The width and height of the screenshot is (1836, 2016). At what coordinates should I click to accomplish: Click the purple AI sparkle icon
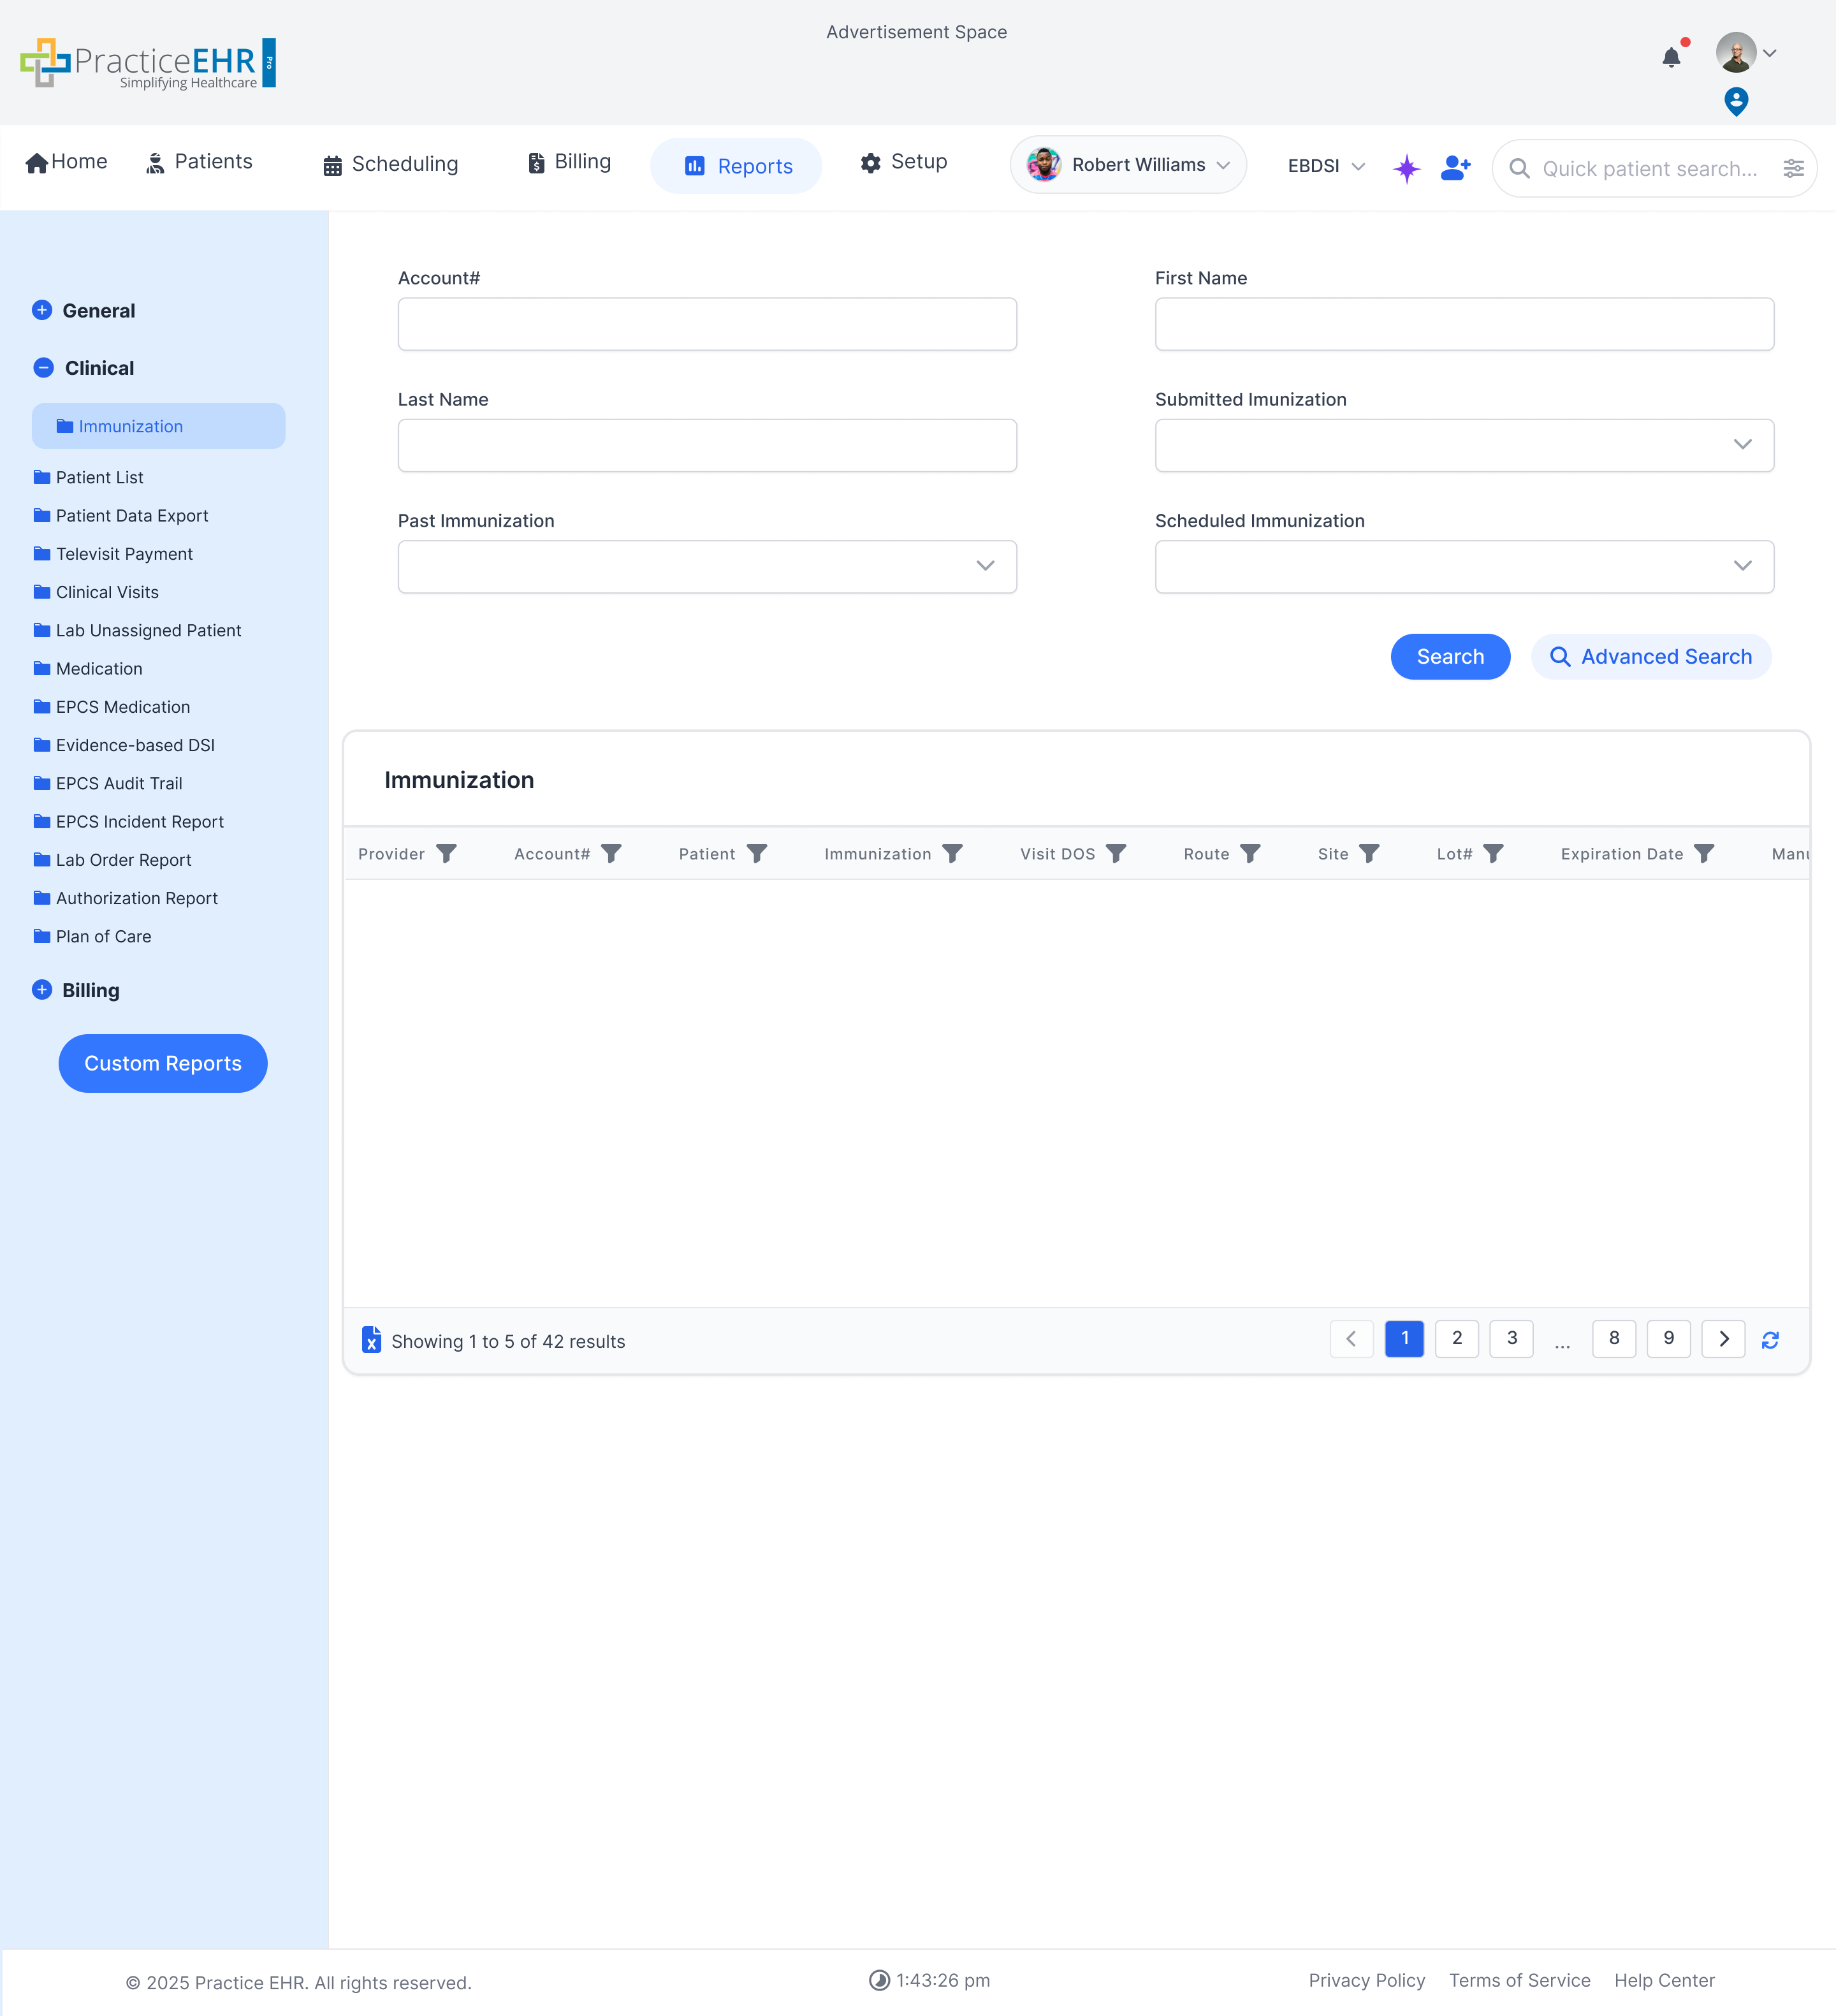point(1406,168)
